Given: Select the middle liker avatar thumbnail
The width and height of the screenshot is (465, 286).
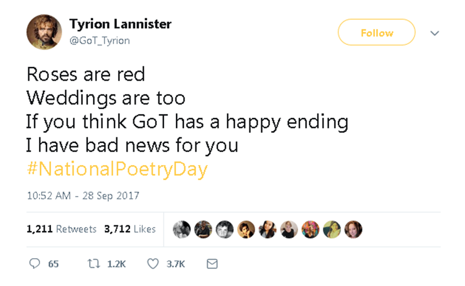Looking at the screenshot, I should click(268, 229).
